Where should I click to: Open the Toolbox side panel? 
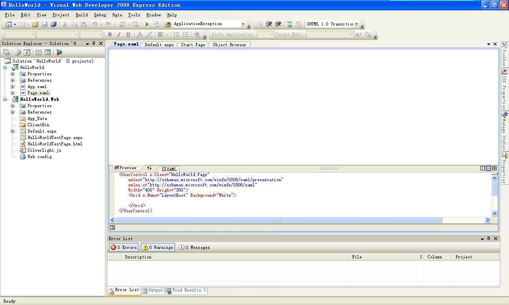tap(505, 54)
